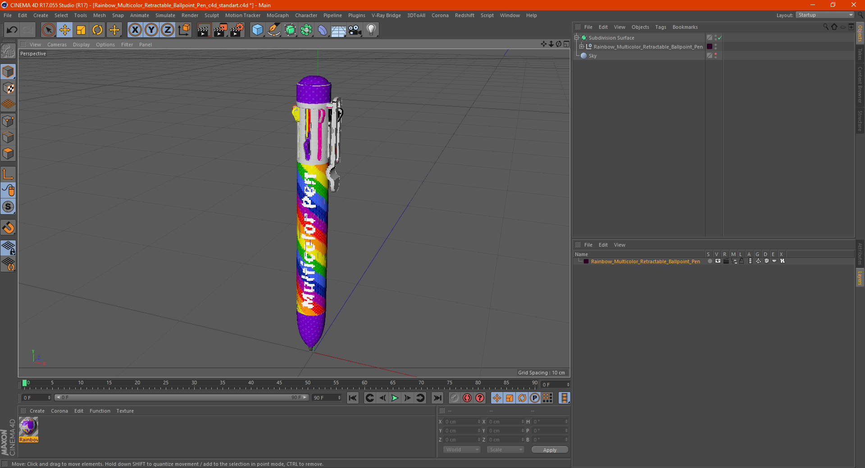Viewport: 865px width, 468px height.
Task: Collapse Subdivision Surface hierarchy
Action: point(577,37)
